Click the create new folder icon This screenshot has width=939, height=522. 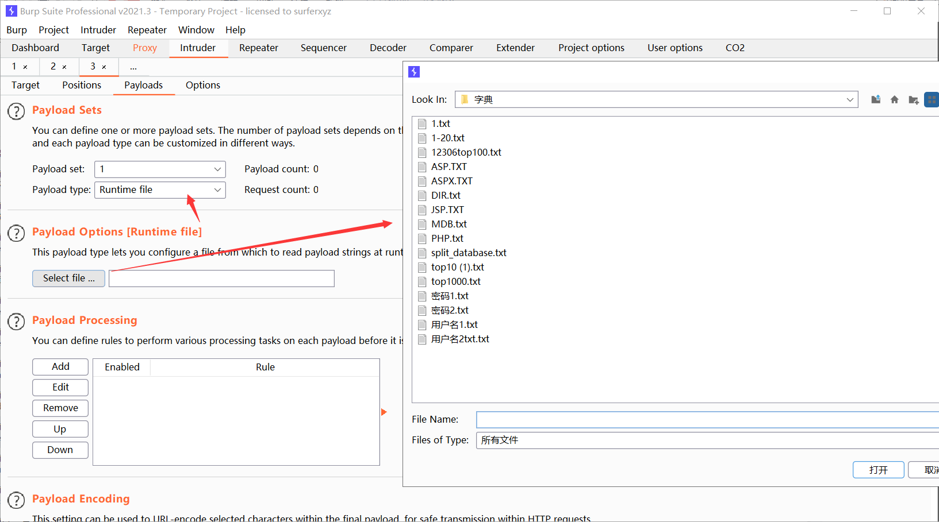pos(913,99)
